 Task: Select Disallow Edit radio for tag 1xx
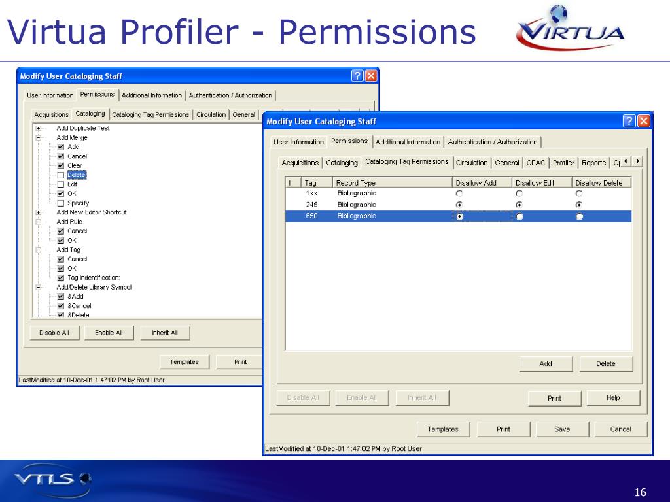[519, 193]
